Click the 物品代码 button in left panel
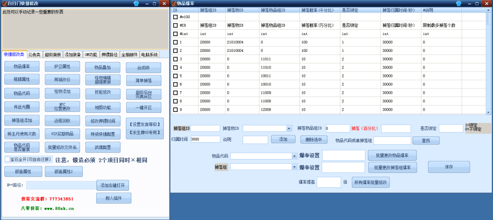493x220 pixels. (22, 94)
